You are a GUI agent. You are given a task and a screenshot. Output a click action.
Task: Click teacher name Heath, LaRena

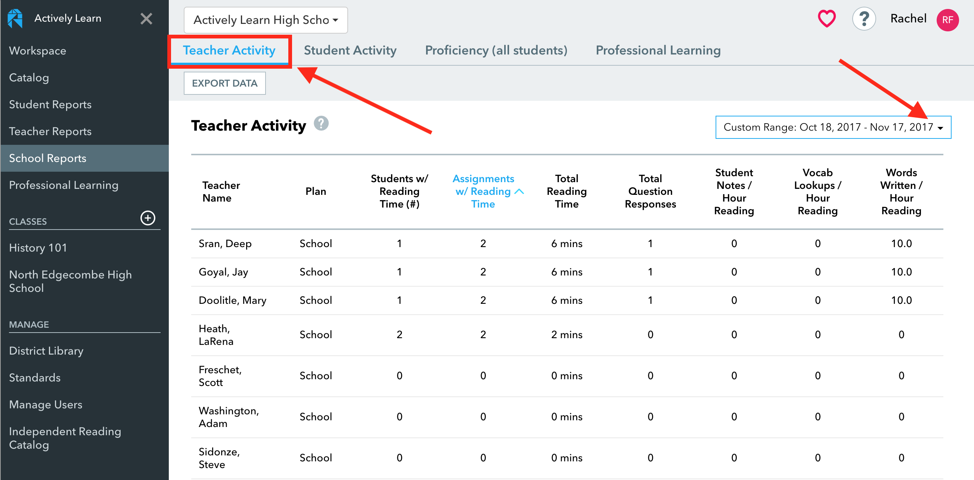(x=216, y=335)
